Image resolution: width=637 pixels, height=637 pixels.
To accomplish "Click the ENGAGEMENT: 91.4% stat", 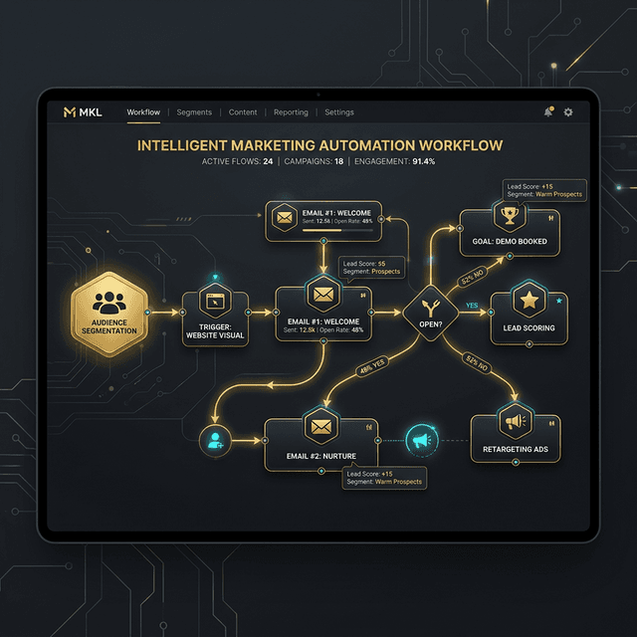I will pyautogui.click(x=394, y=161).
